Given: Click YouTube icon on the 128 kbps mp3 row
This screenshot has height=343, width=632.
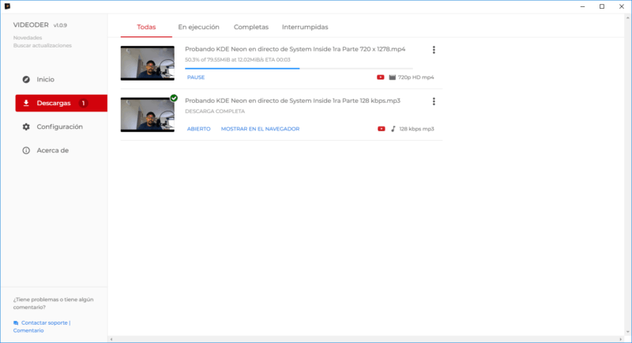Looking at the screenshot, I should 381,129.
